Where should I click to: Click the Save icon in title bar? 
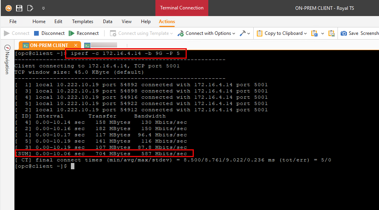pos(19,8)
